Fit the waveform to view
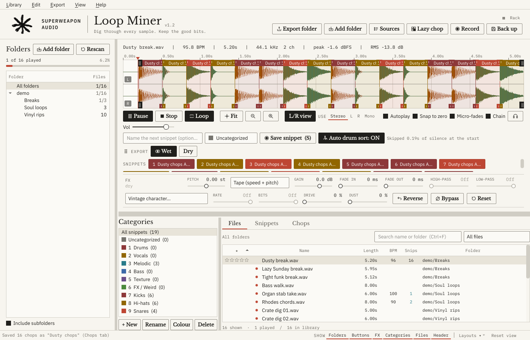 (x=231, y=116)
